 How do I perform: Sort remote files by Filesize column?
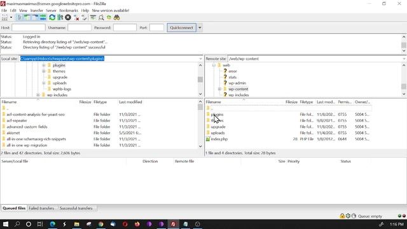[x=291, y=102]
